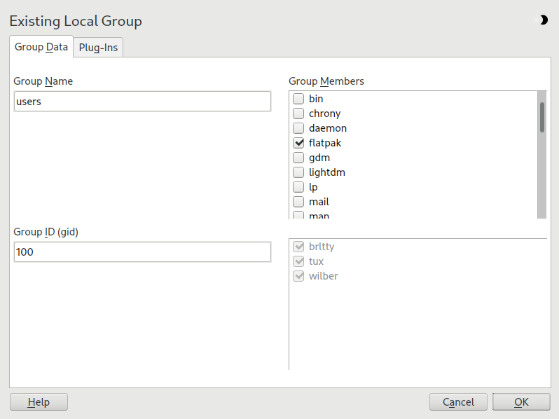Switch to the Plug-Ins tab
The height and width of the screenshot is (419, 559).
click(98, 48)
